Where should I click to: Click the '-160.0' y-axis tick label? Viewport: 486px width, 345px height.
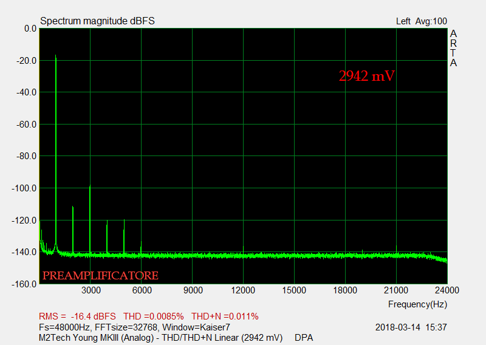tap(24, 284)
